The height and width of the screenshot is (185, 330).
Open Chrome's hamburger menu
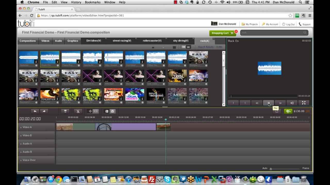pos(310,15)
